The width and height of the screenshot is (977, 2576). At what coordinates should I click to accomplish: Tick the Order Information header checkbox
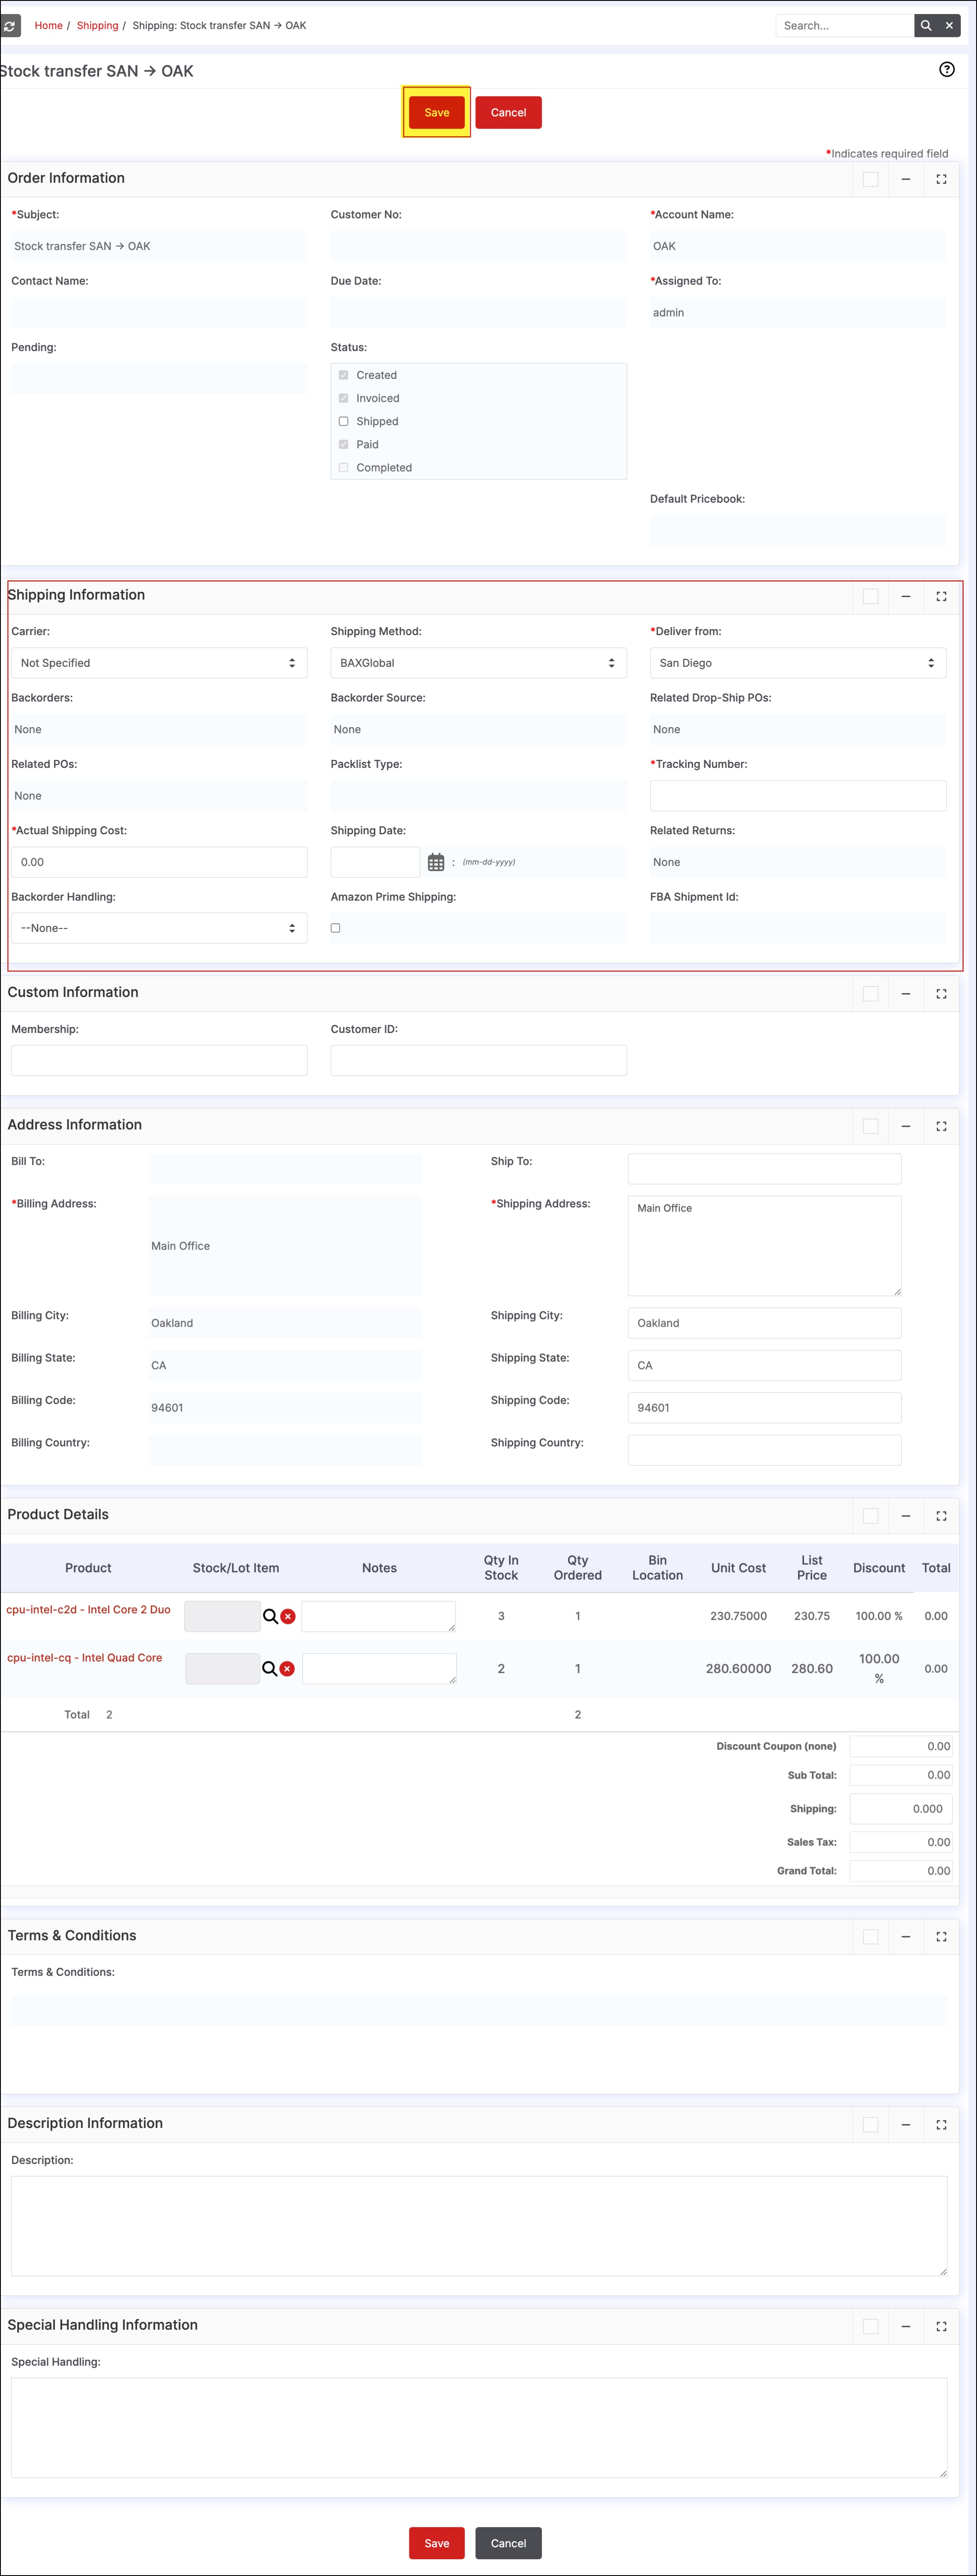870,179
